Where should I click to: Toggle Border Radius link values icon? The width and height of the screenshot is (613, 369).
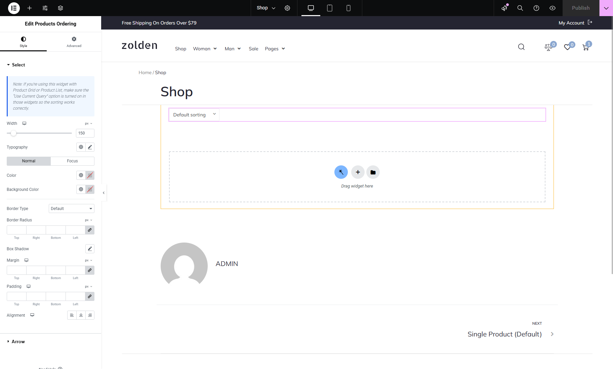pos(90,230)
